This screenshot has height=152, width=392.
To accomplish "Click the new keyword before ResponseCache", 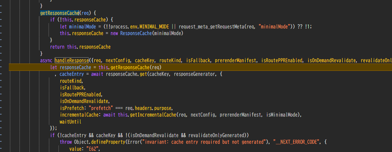I will [x=114, y=33].
